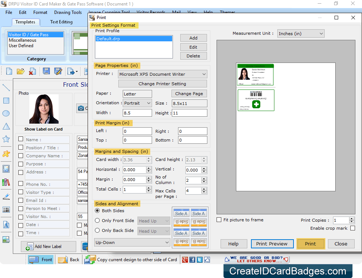Enable Fit picture to frame checkbox
This screenshot has height=278, width=362.
coord(219,220)
